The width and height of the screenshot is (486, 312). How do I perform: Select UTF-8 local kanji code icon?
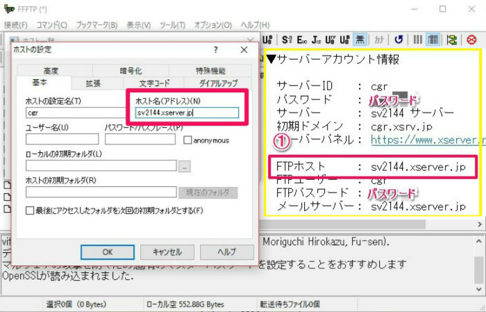330,40
